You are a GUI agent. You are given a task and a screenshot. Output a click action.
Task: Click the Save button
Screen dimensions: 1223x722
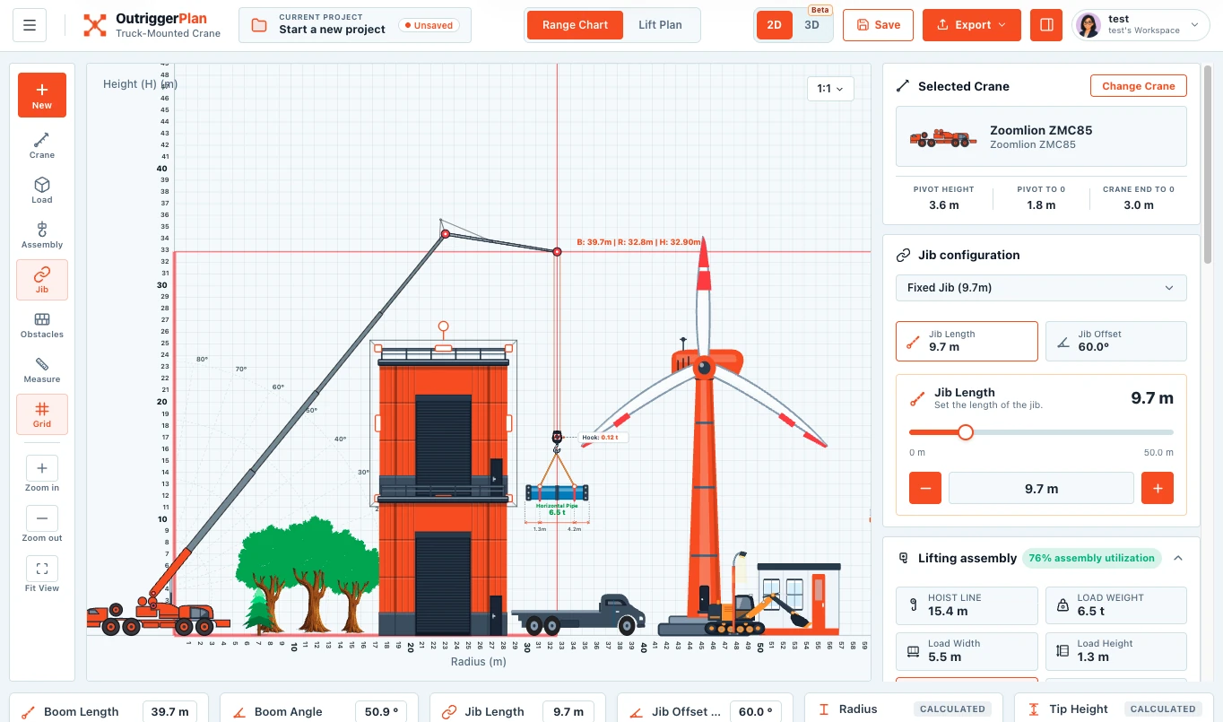[879, 25]
